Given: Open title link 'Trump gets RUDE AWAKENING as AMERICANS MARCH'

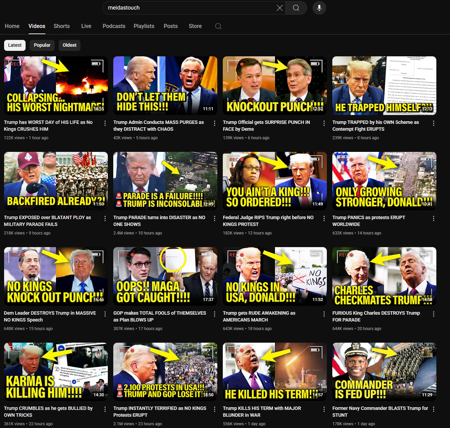Looking at the screenshot, I should click(x=259, y=316).
